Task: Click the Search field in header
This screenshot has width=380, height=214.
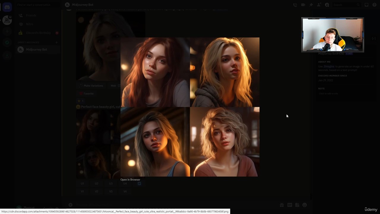Action: click(346, 5)
